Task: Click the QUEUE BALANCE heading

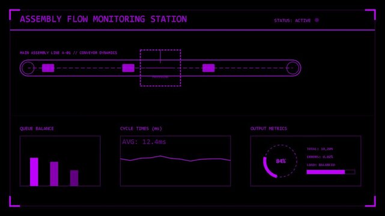Action: click(37, 128)
